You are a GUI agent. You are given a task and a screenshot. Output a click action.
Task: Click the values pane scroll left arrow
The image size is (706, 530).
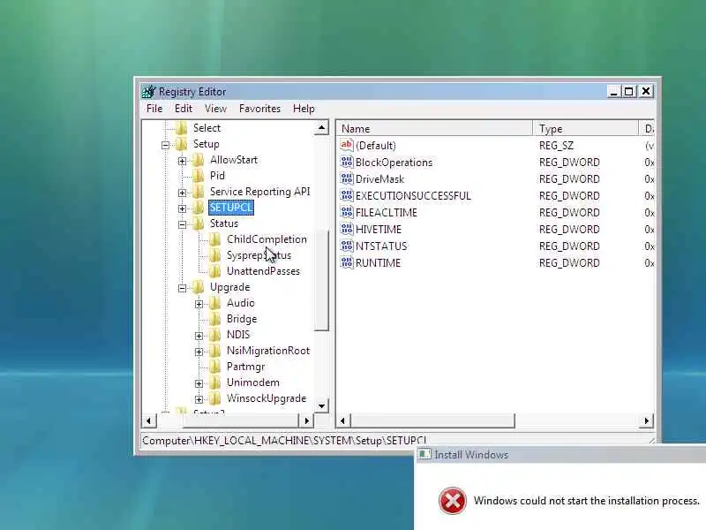coord(343,421)
